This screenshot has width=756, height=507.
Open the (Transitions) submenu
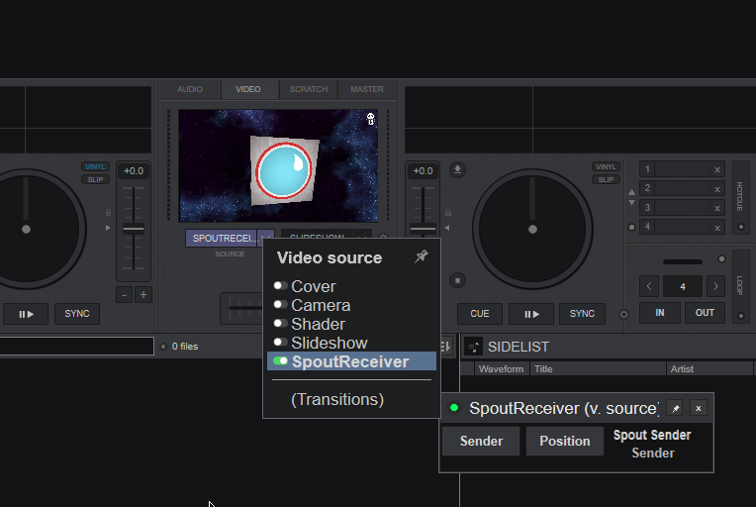(337, 399)
